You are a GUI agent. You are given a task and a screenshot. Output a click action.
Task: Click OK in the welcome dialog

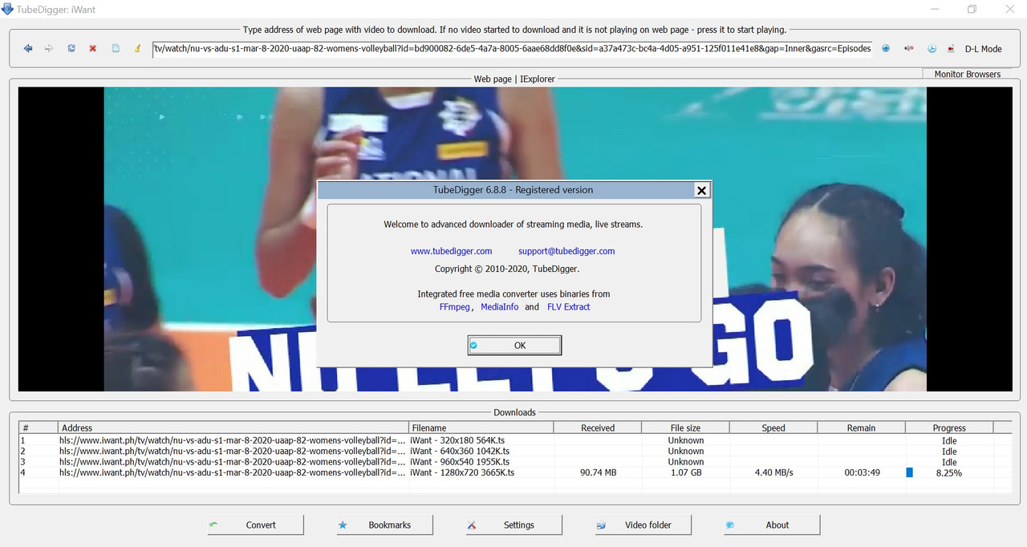tap(514, 345)
